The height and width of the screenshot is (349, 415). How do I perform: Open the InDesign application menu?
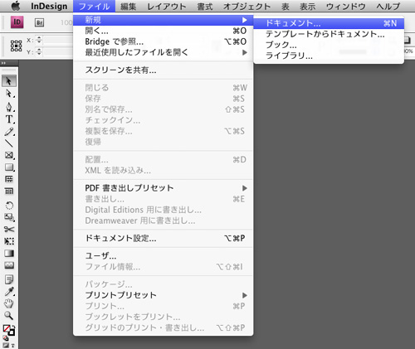[49, 6]
